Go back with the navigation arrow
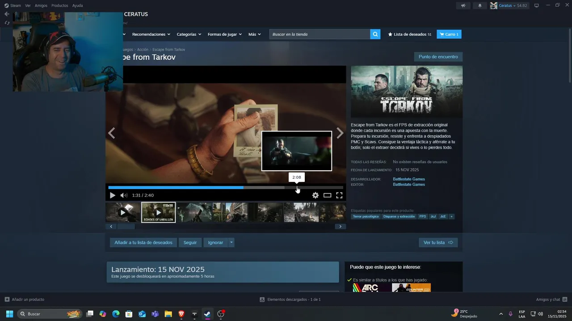 point(7,14)
